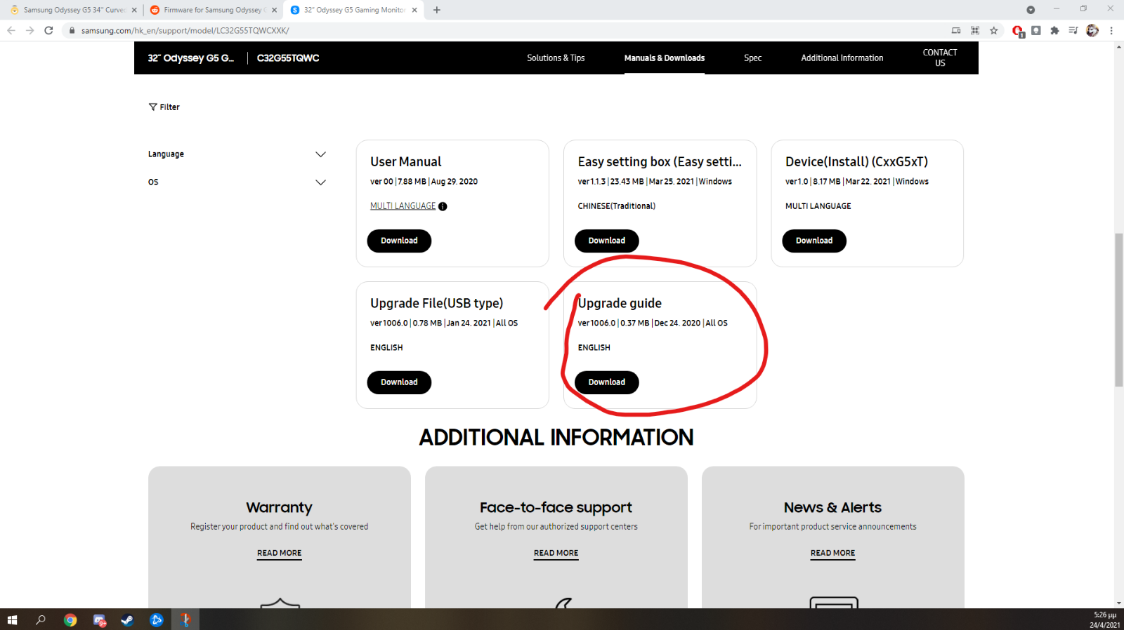
Task: Switch to Firmware for Samsung Odyssey tab
Action: pyautogui.click(x=213, y=10)
